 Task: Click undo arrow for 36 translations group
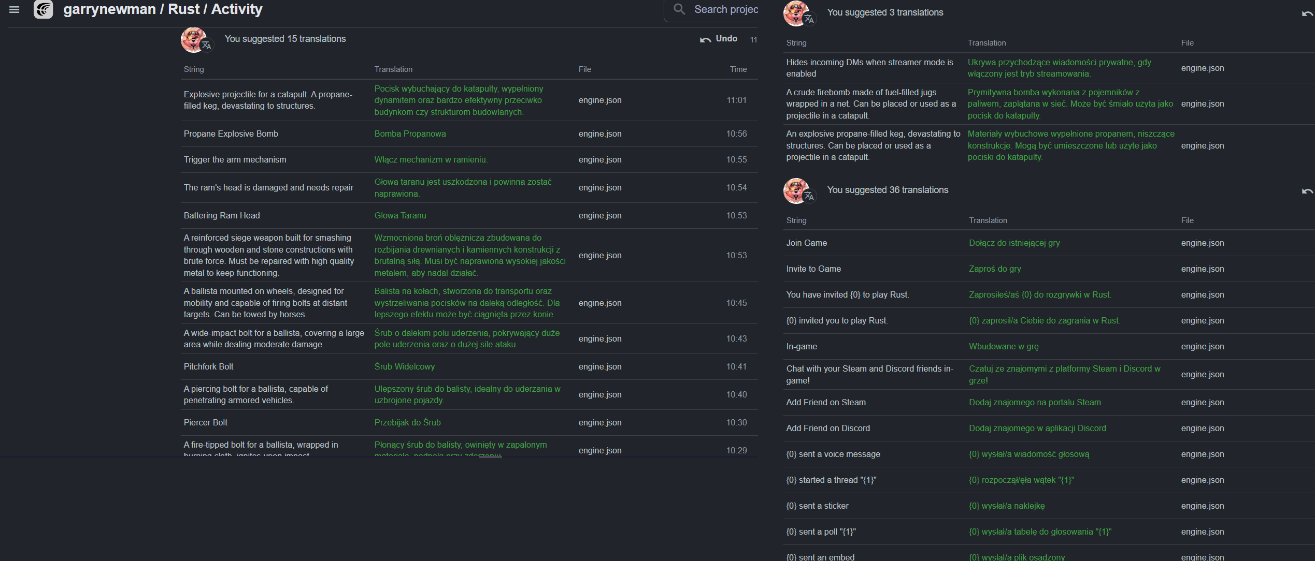1307,191
